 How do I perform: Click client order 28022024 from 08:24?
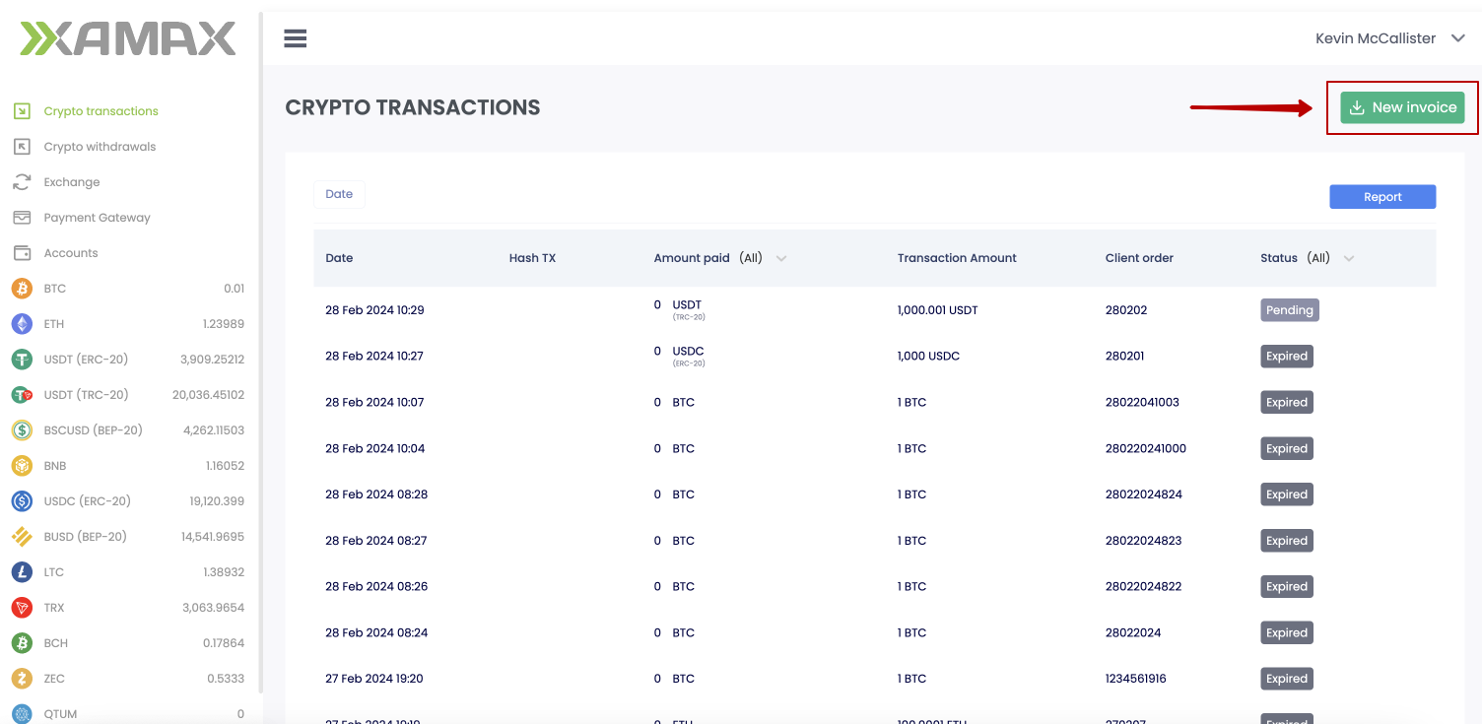point(1133,632)
